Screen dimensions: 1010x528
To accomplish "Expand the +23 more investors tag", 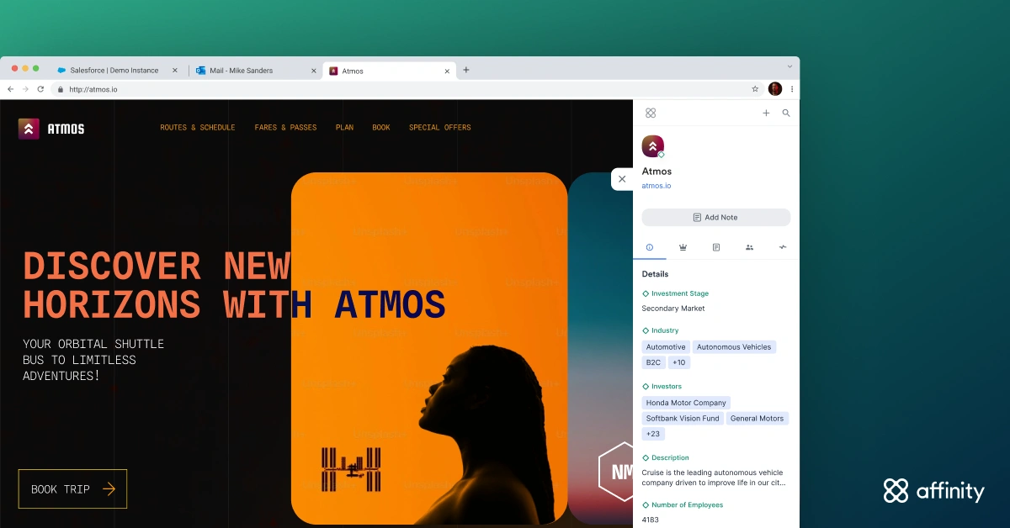I will tap(653, 434).
